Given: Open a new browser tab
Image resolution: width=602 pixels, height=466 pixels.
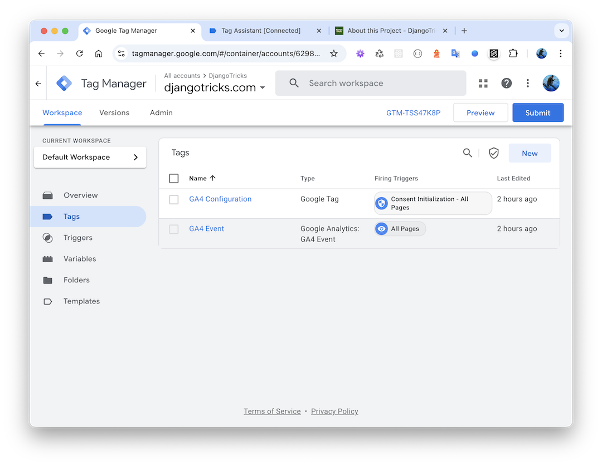Looking at the screenshot, I should (x=464, y=31).
